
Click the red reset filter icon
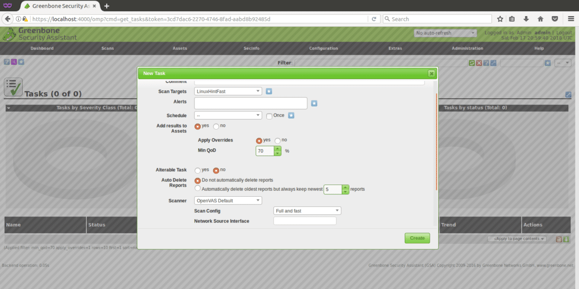click(x=479, y=63)
